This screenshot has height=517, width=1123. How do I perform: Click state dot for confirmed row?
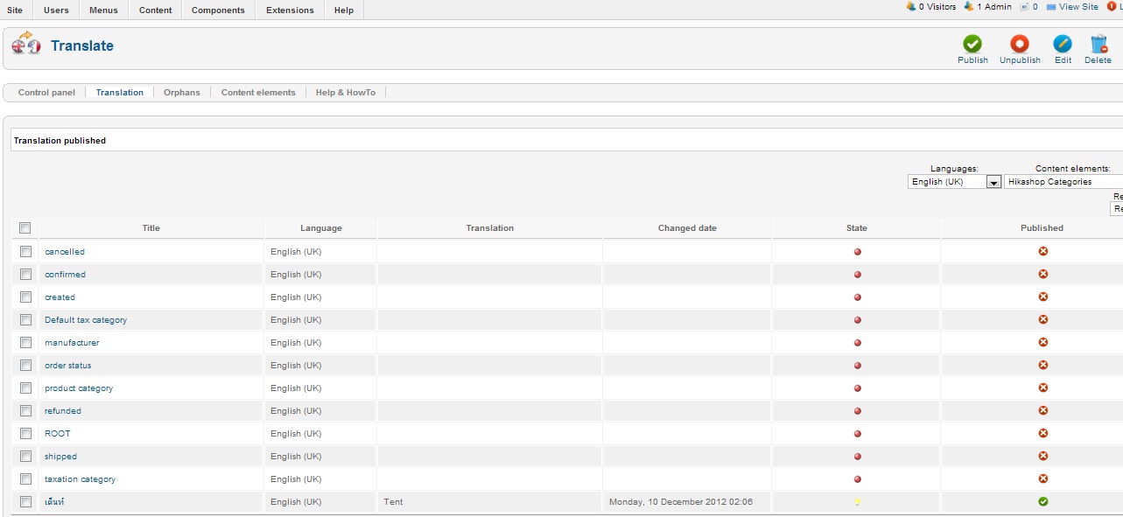(x=857, y=275)
